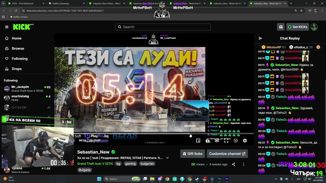Reload the browser page
Viewport: 326px width, 183px height.
[x=16, y=11]
